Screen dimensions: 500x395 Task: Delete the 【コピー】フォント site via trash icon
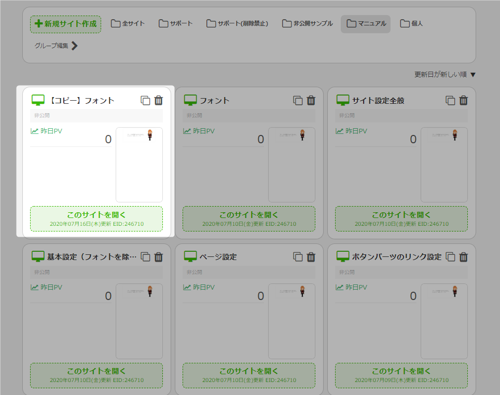(159, 101)
